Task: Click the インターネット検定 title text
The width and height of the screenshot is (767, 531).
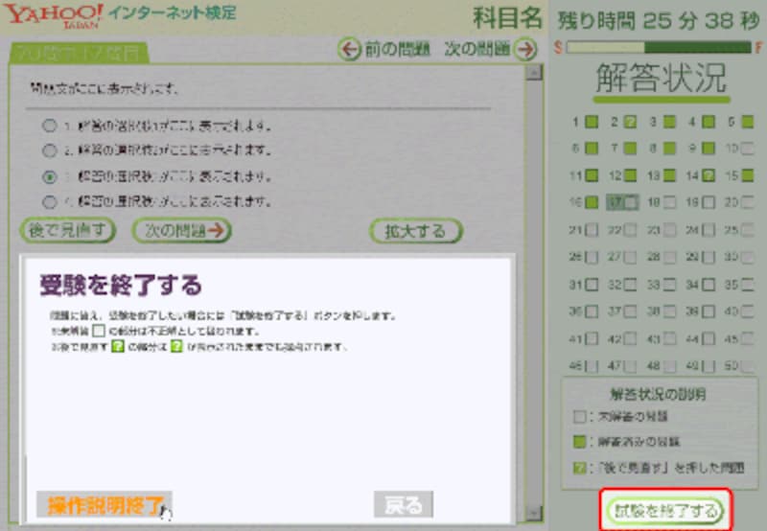Action: pos(173,12)
